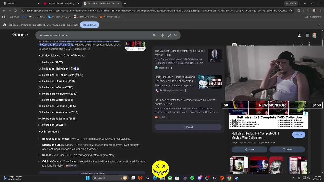Open the Arizona State University bookmark
Image resolution: width=324 pixels, height=182 pixels.
[x=85, y=17]
